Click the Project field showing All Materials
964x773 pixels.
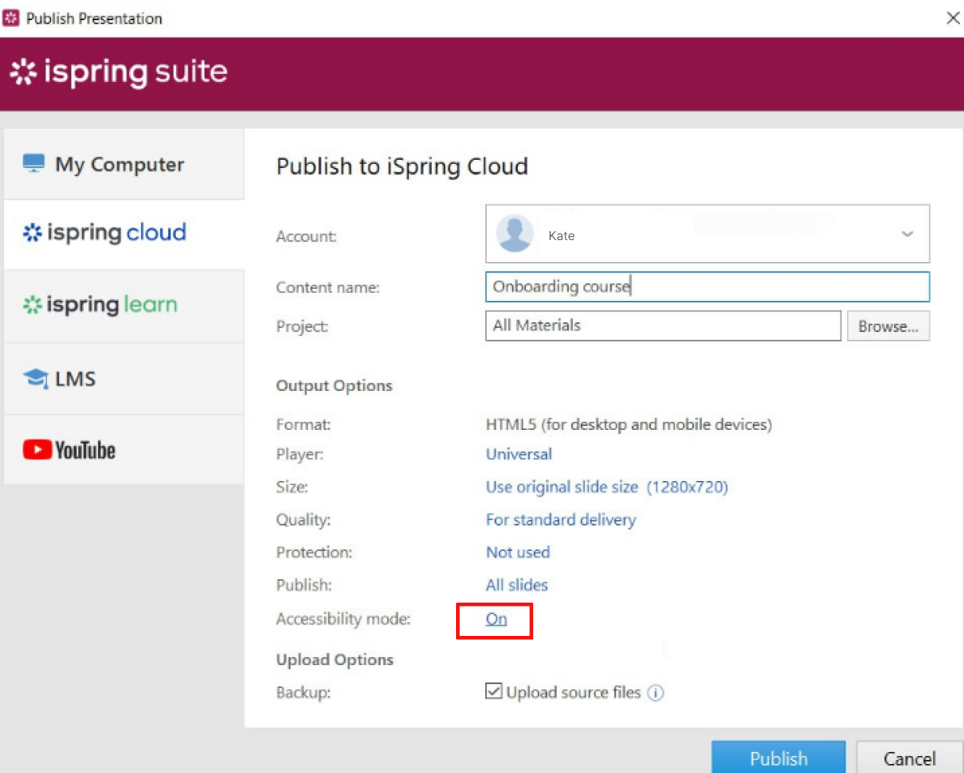(x=663, y=326)
